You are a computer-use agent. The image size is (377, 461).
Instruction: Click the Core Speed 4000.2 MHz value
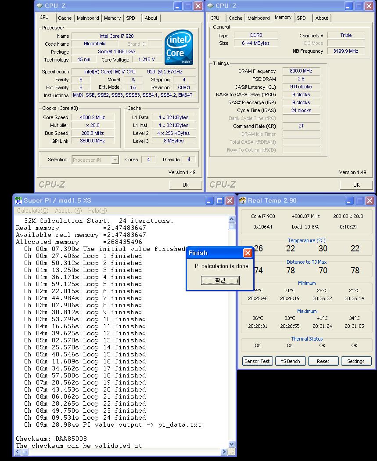(93, 117)
